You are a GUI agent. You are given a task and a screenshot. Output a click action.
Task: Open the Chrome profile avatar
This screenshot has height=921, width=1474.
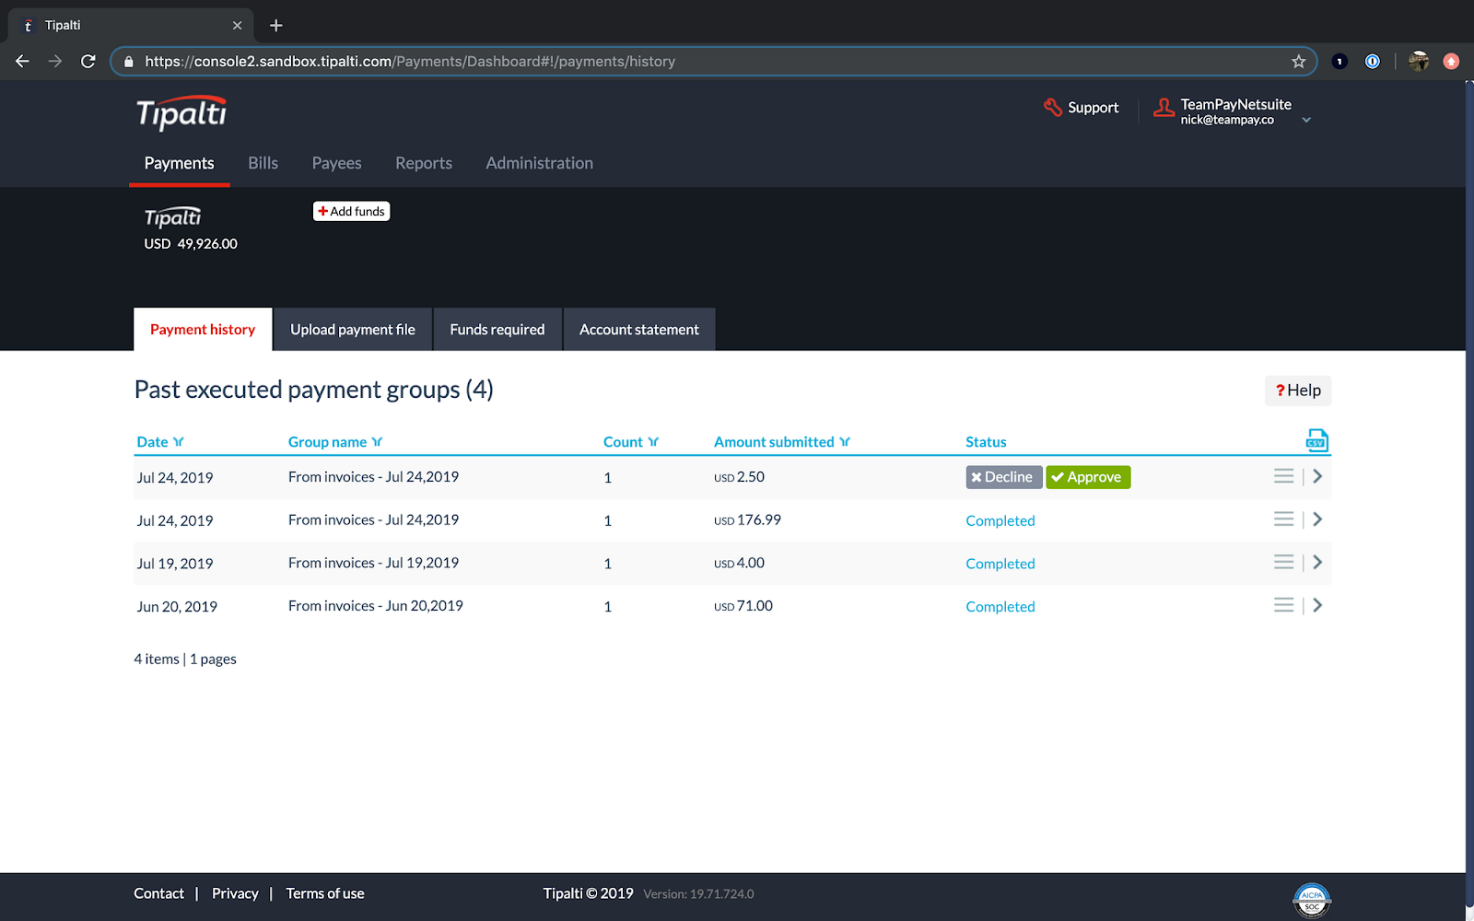click(x=1419, y=62)
